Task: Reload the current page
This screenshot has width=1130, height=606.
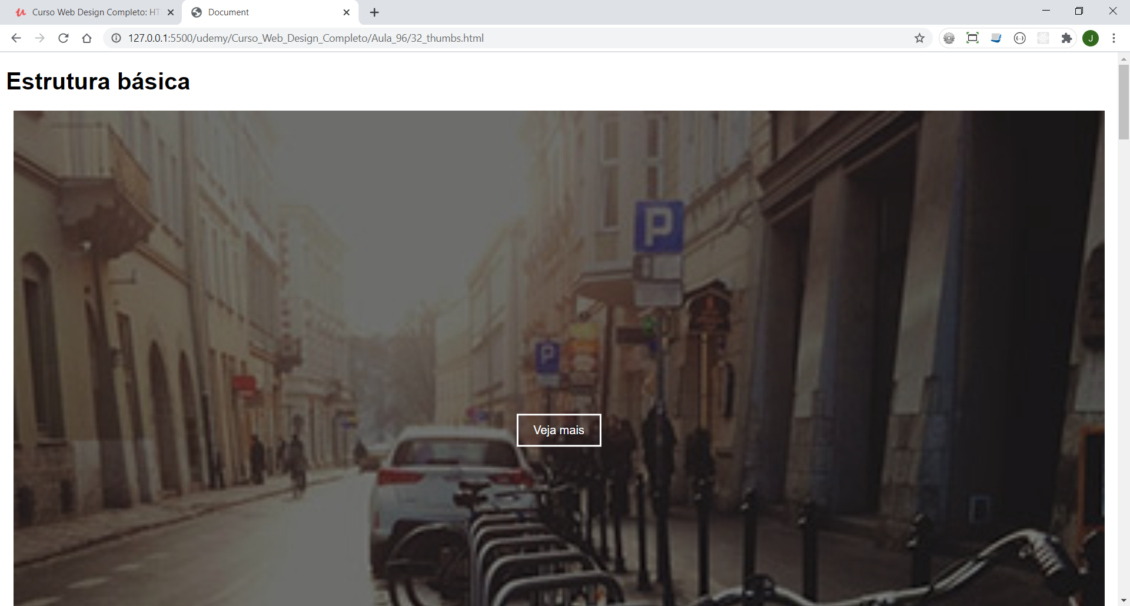Action: [64, 38]
